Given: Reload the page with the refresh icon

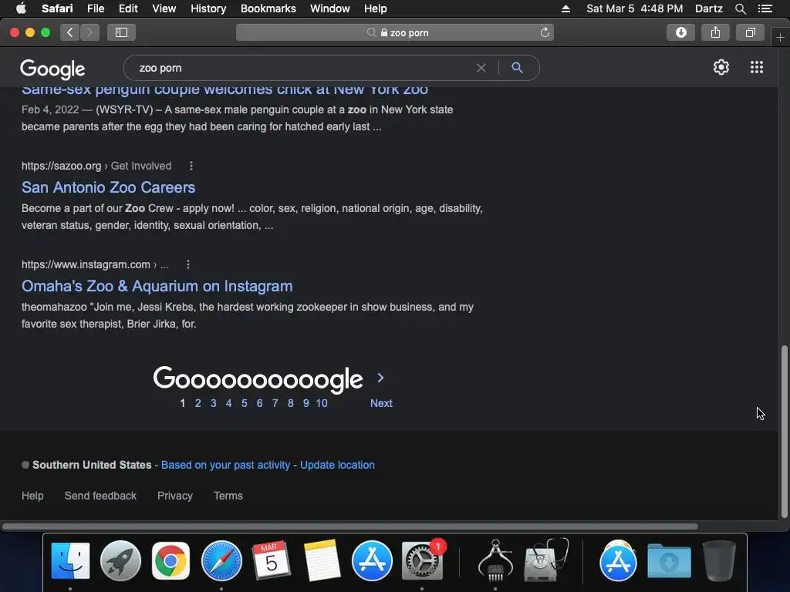Looking at the screenshot, I should 545,32.
